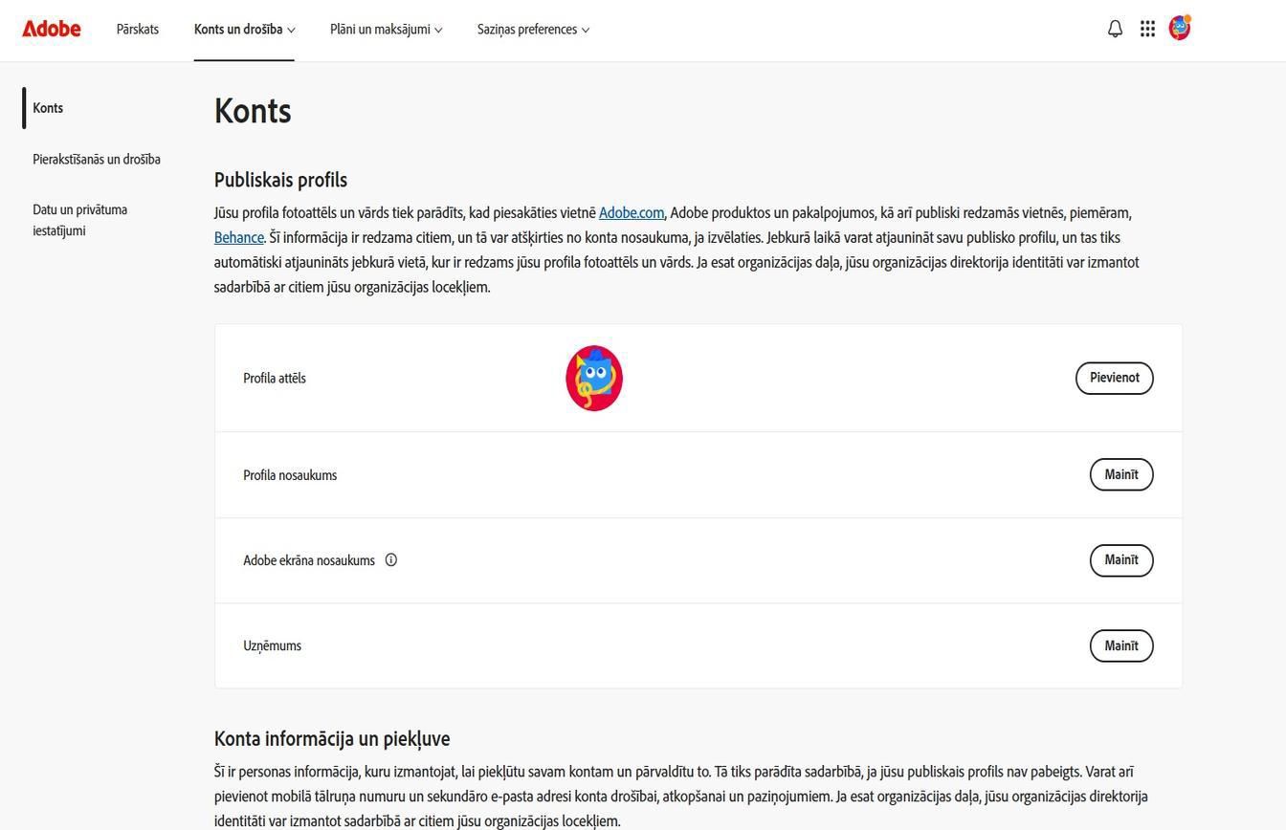Expand the Saziņas preferences dropdown
The image size is (1286, 830).
pos(532,29)
